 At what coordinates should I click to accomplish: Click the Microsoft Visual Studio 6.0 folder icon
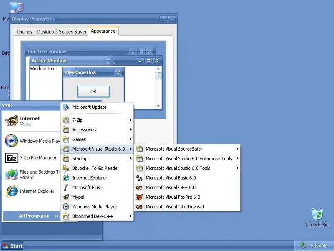(x=66, y=149)
